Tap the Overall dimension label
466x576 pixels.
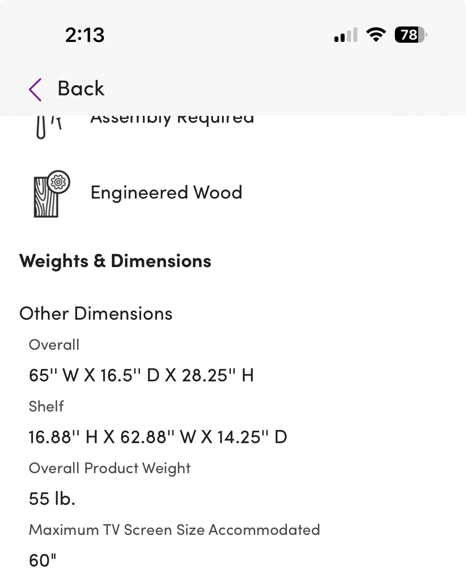point(54,344)
